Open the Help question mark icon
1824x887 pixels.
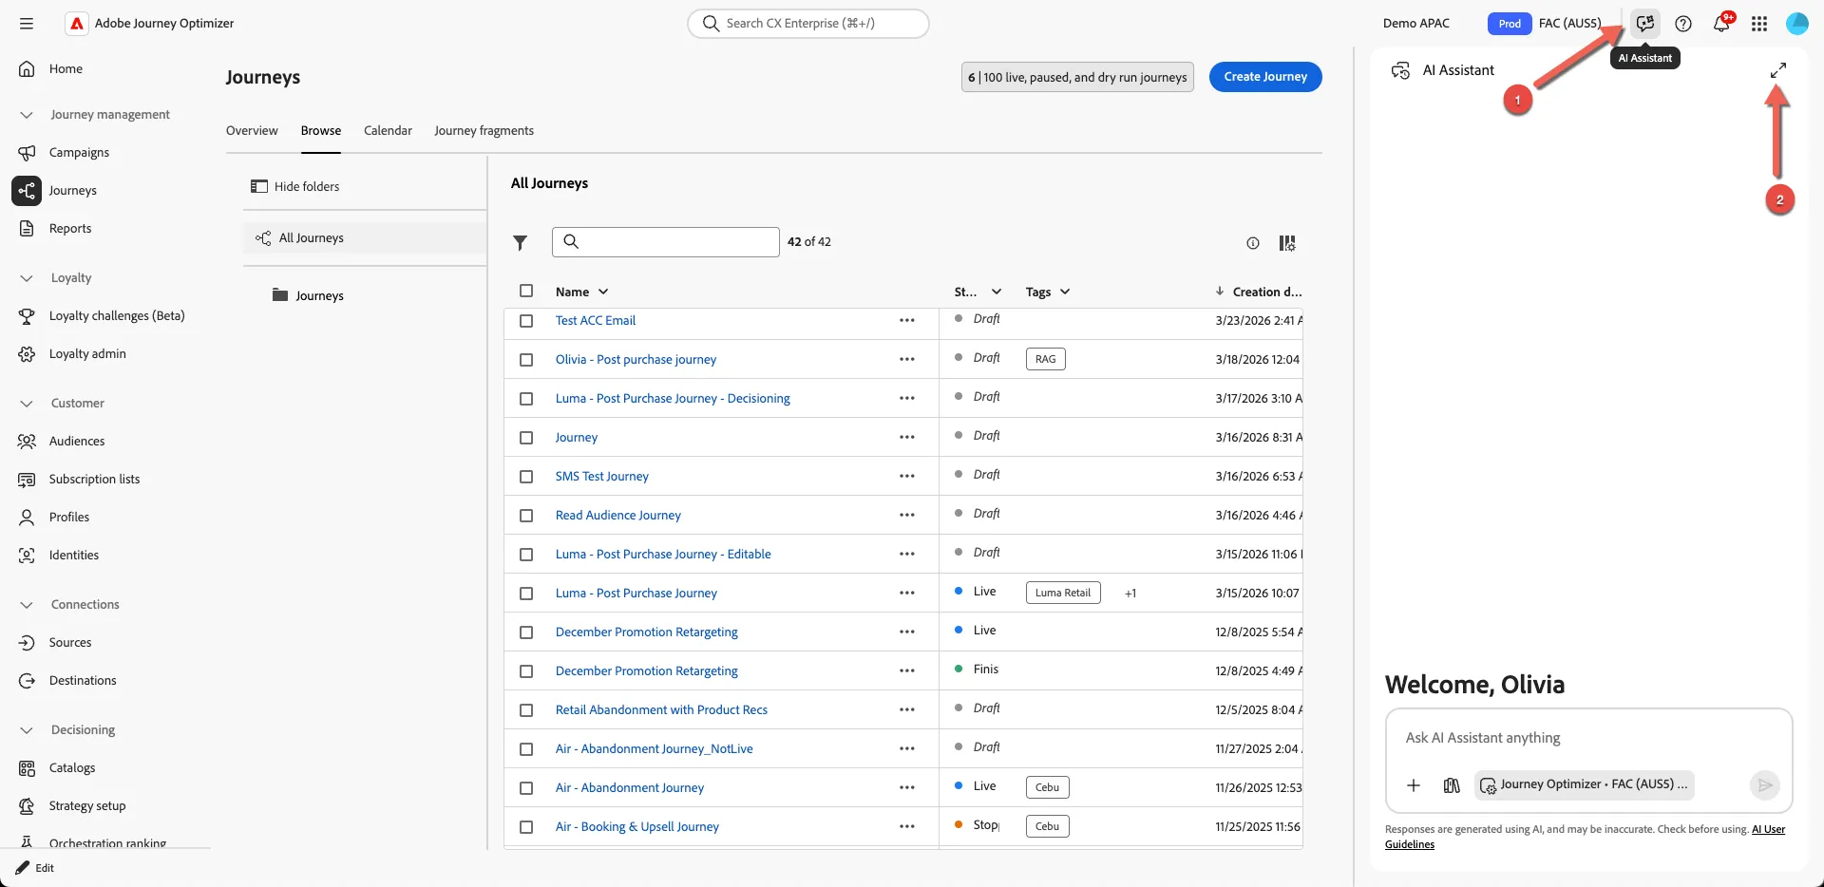click(1683, 24)
